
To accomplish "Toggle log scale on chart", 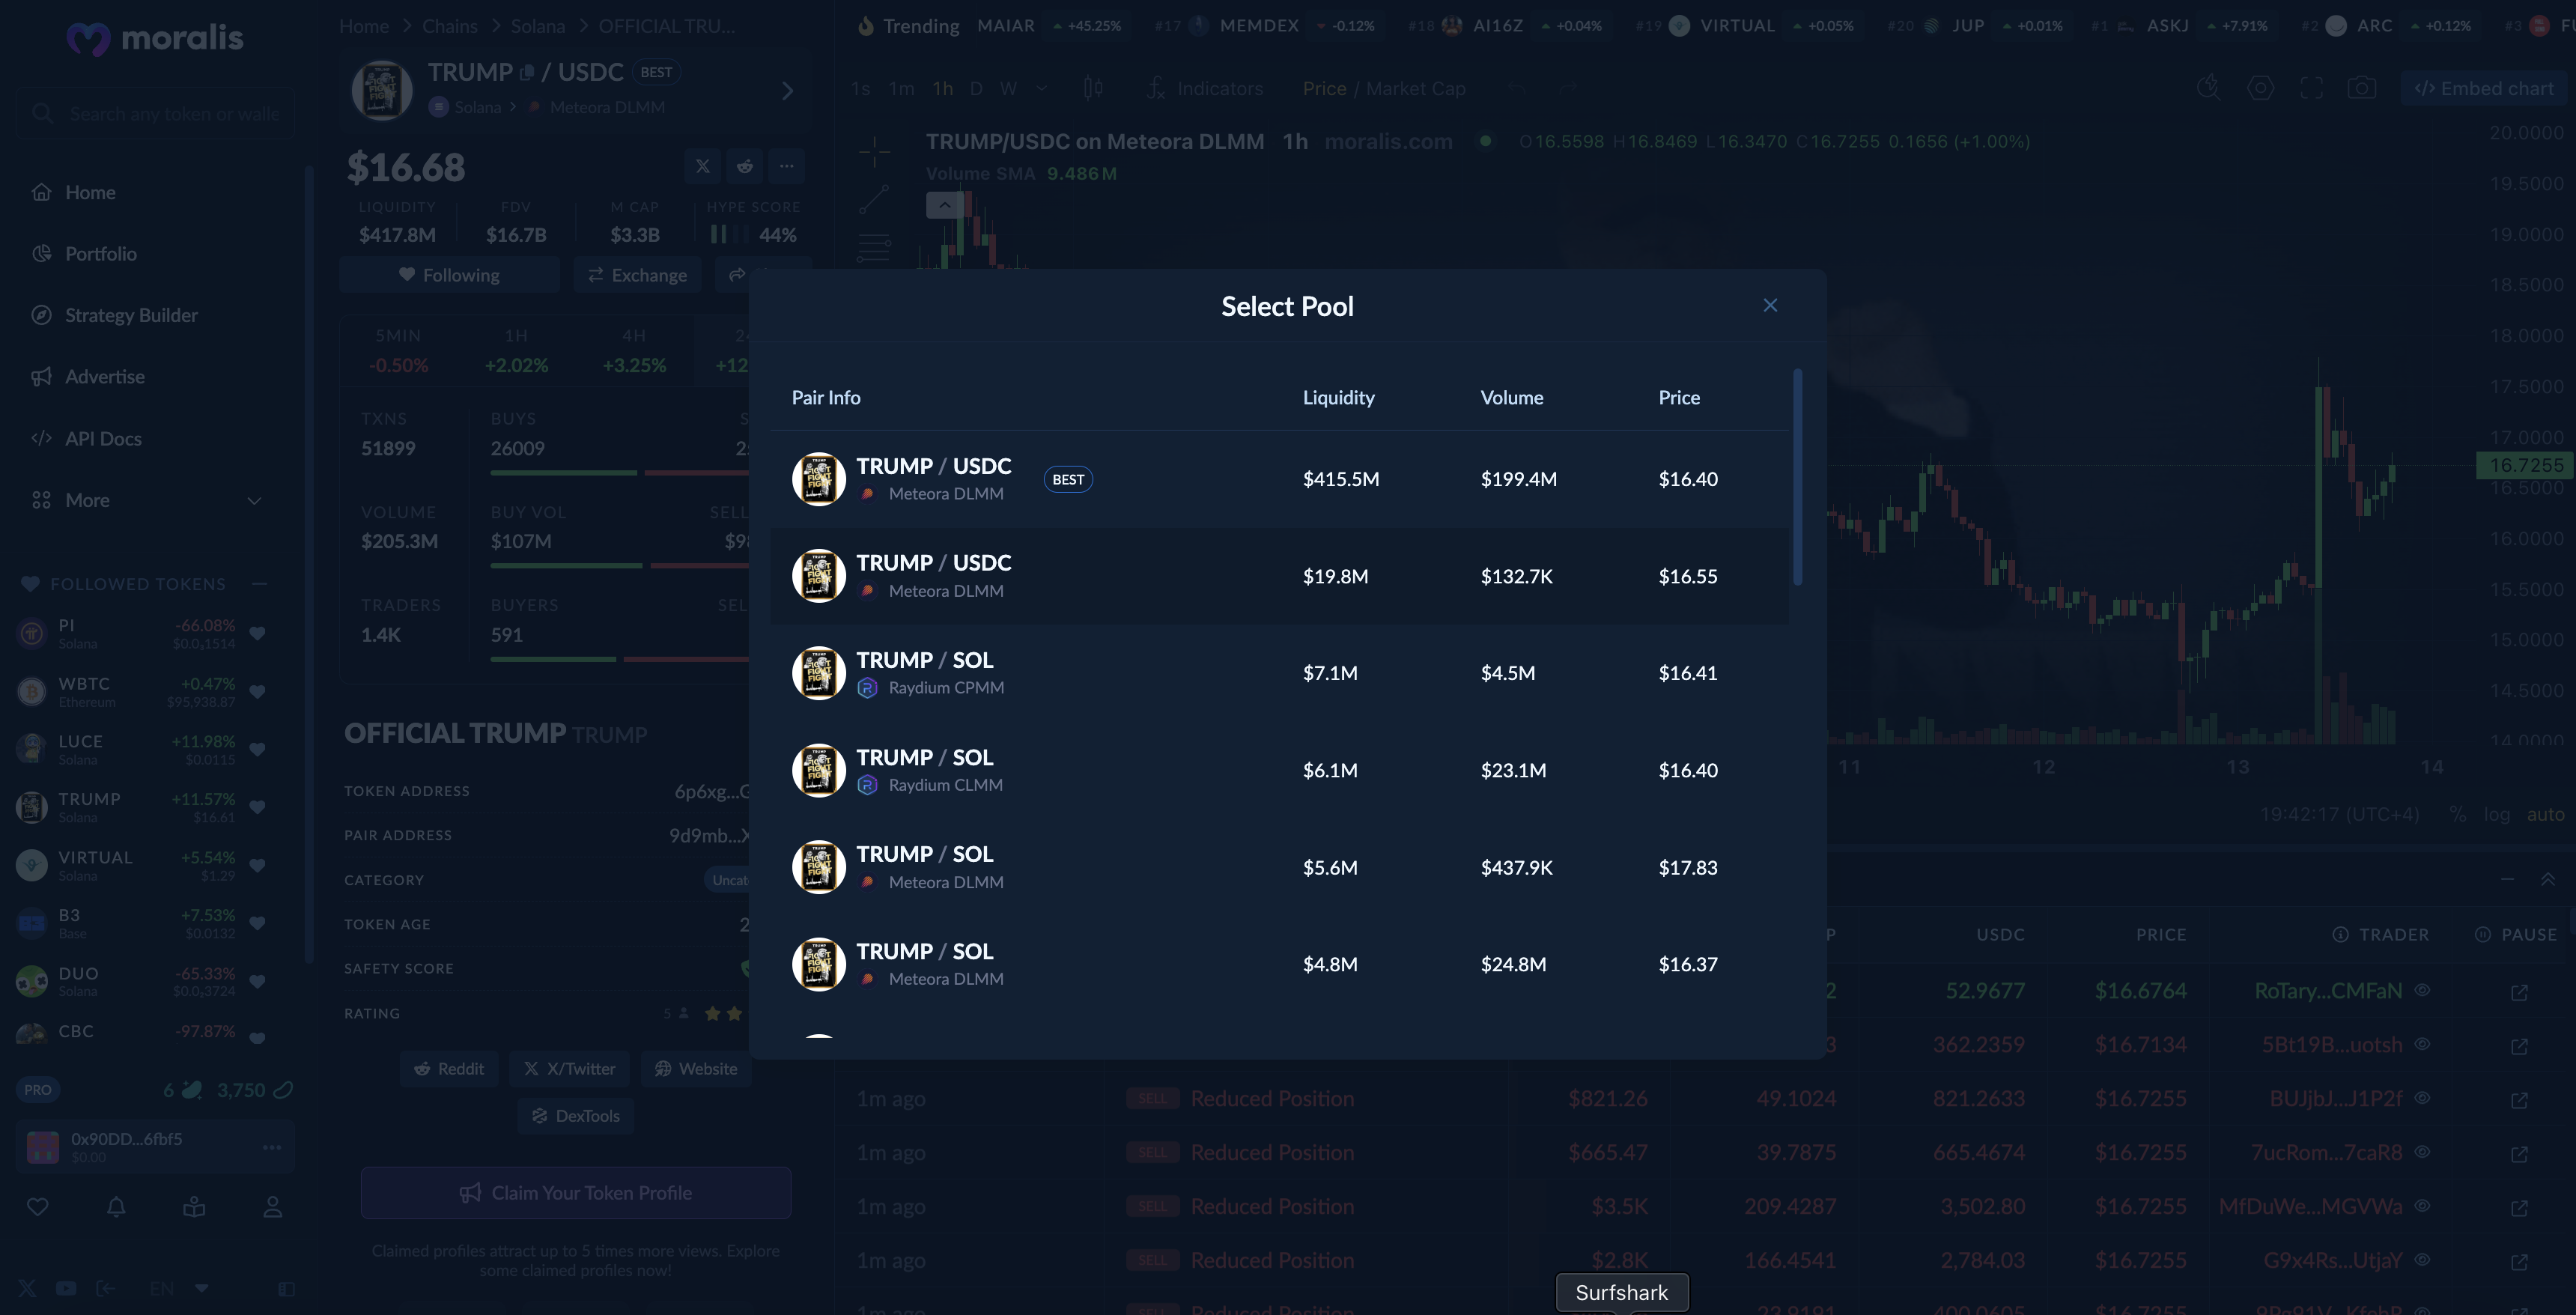I will pyautogui.click(x=2496, y=814).
